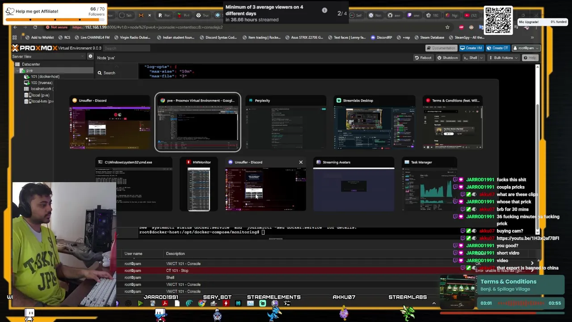
Task: Open Server View dropdown in Proxmox
Action: 48,57
